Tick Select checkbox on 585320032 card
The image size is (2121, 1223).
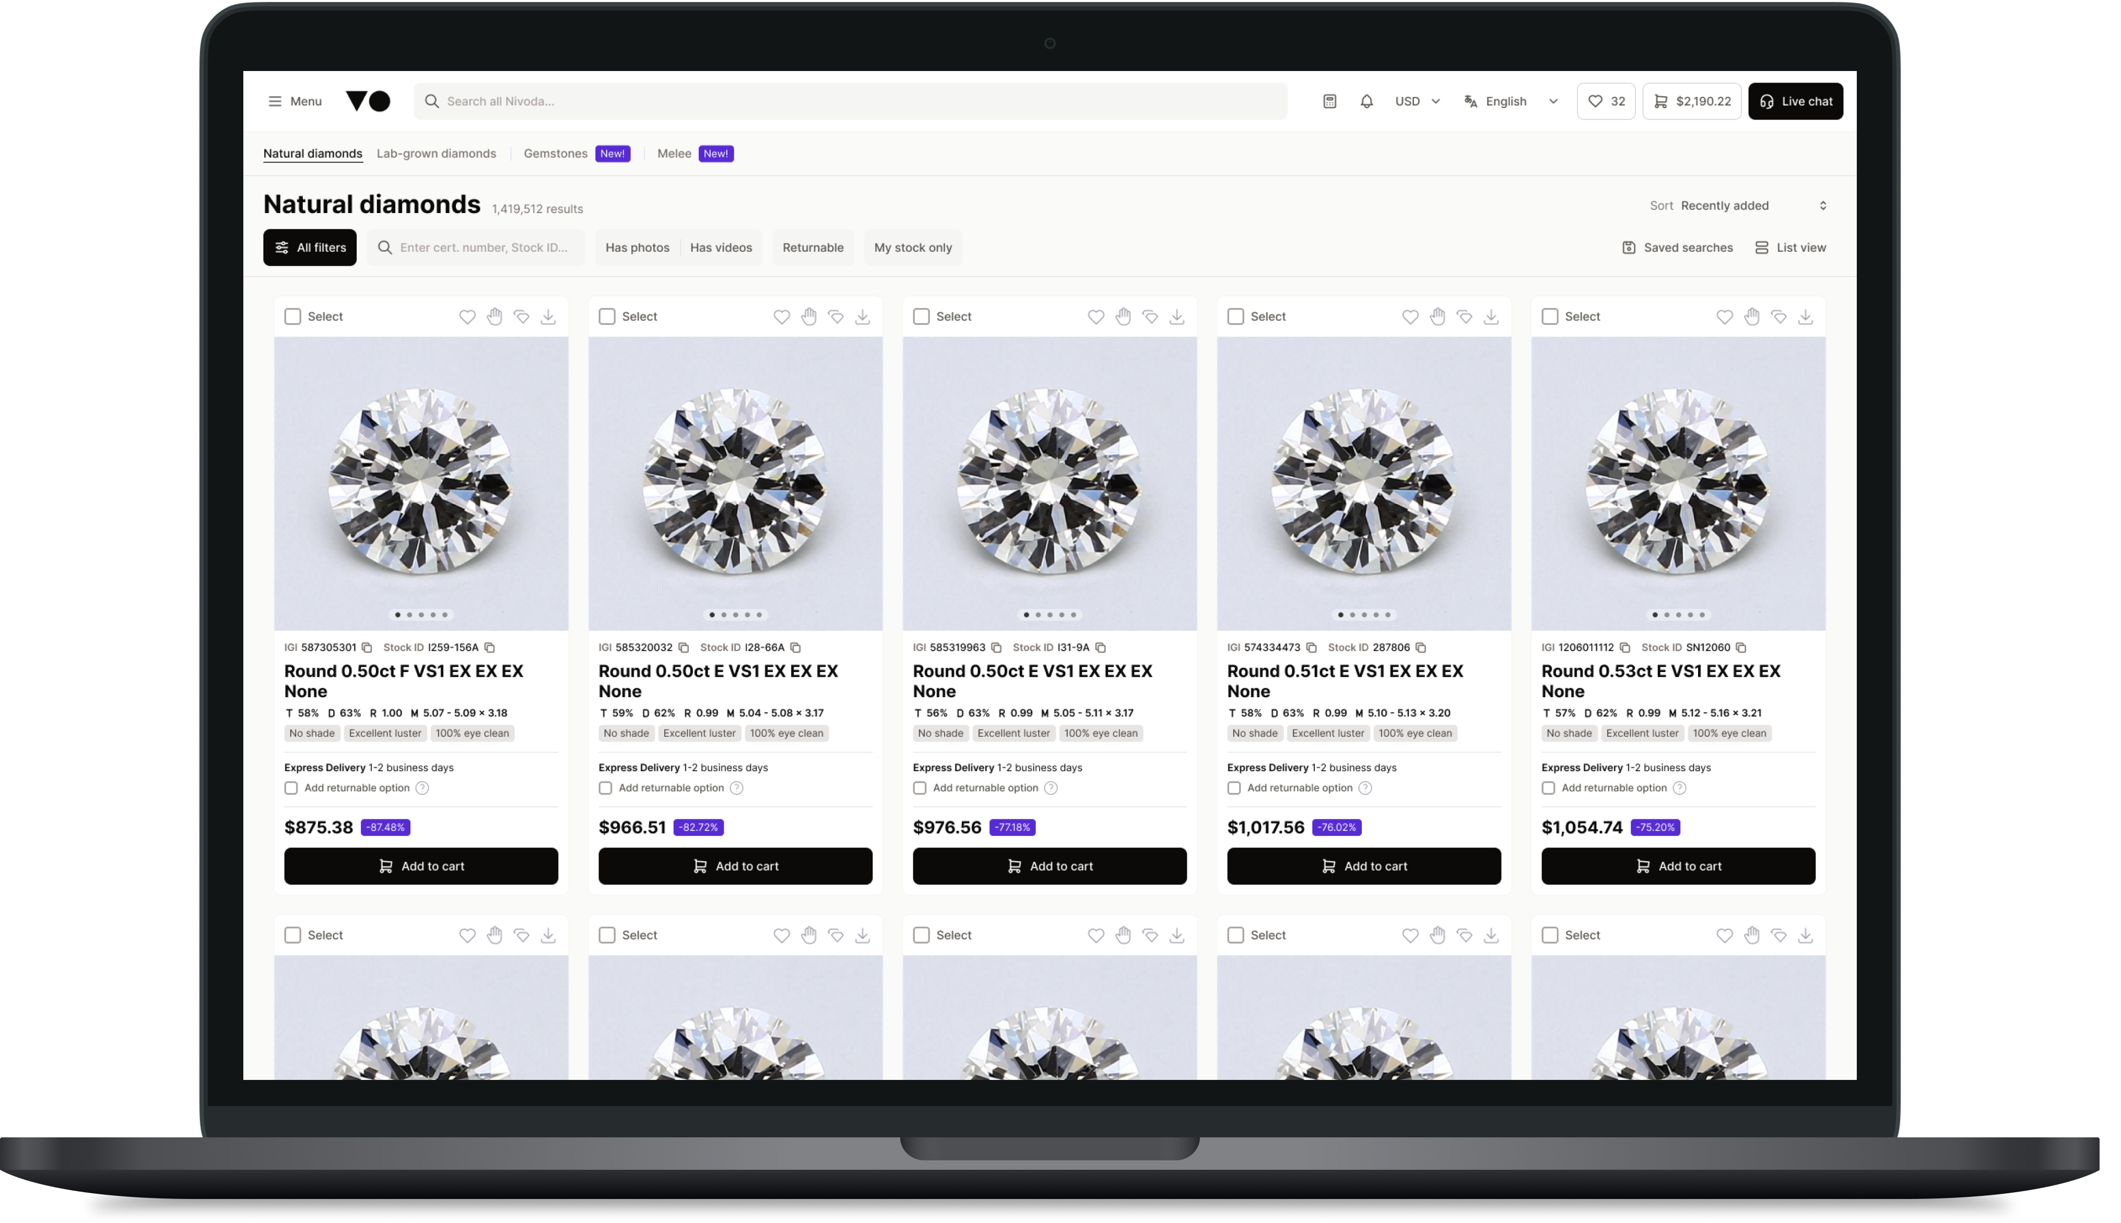(606, 316)
